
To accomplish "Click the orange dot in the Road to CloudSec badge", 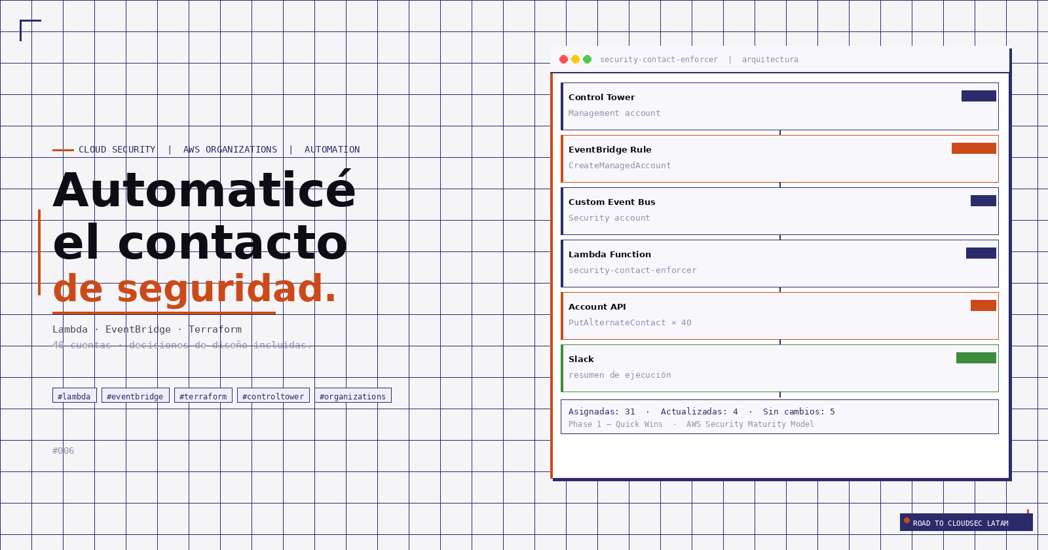I will point(907,521).
